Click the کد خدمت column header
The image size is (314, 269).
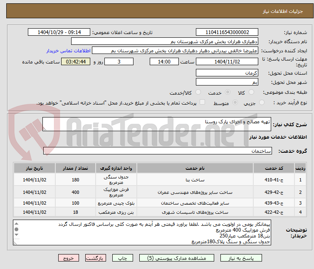(274, 168)
